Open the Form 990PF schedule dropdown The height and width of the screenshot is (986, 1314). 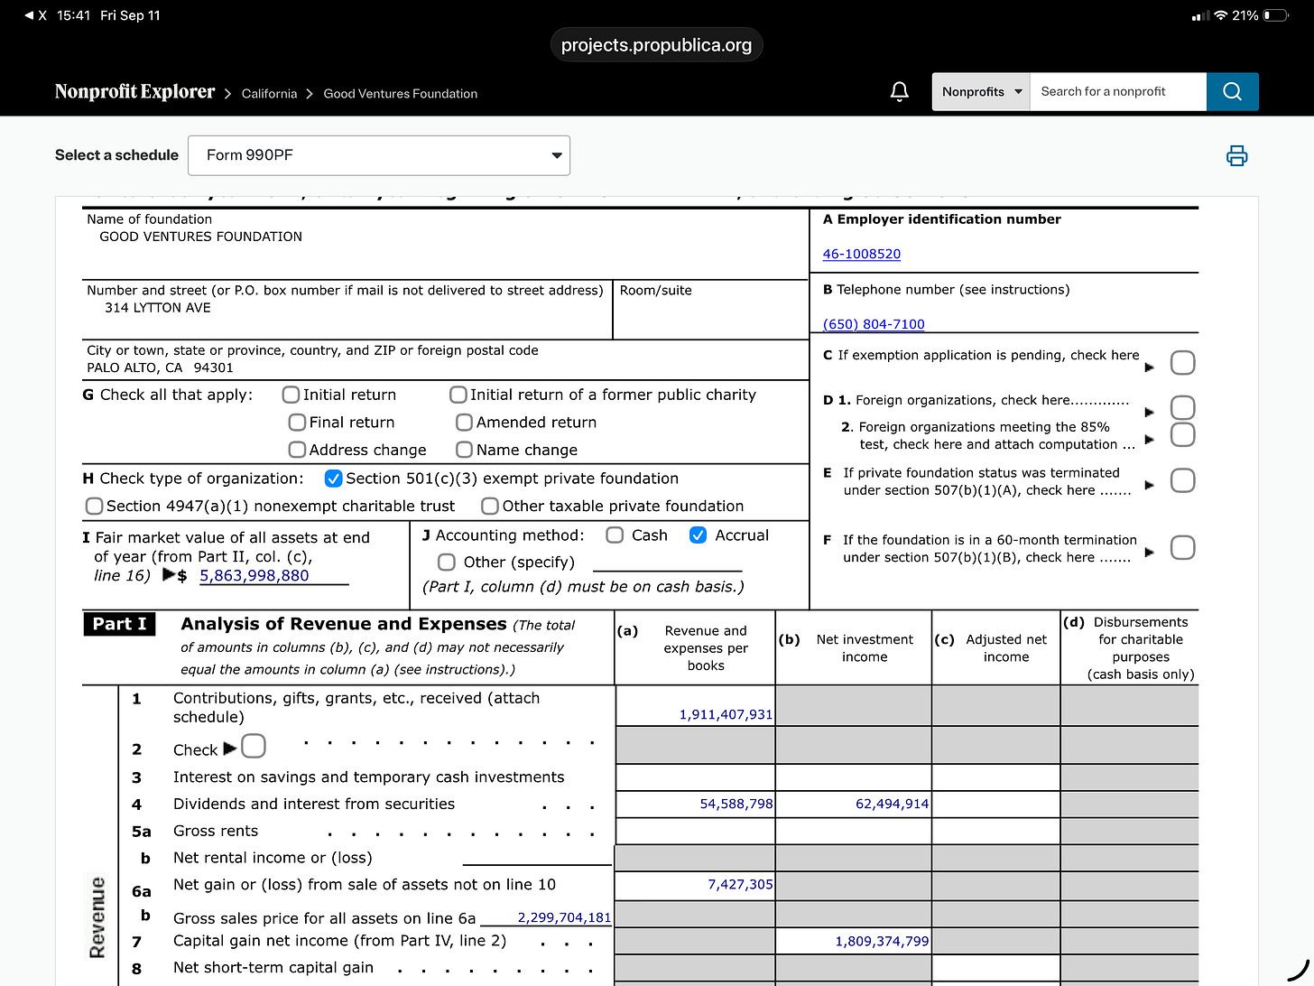(379, 155)
